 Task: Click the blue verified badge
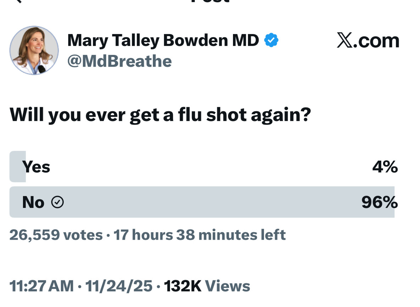coord(271,40)
